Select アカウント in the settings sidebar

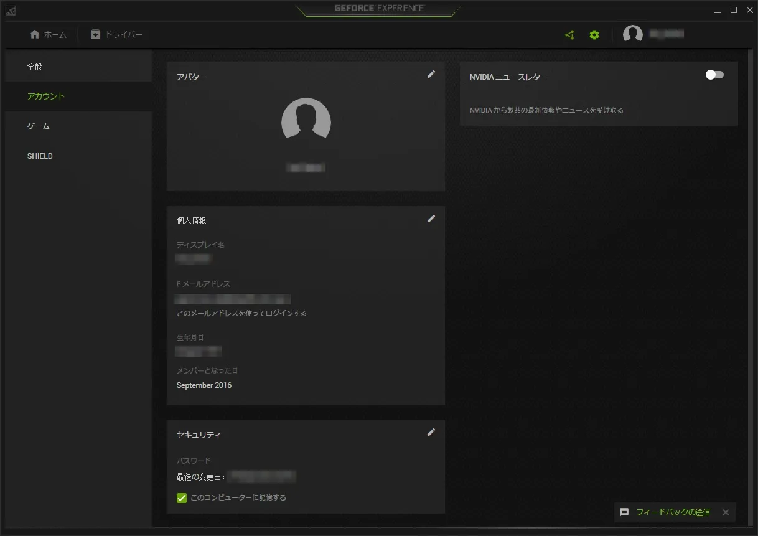(x=78, y=96)
